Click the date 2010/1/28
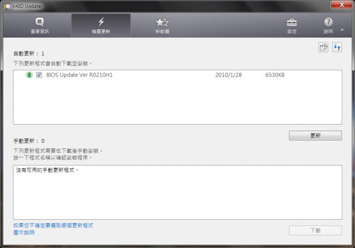This screenshot has height=248, width=355. coord(229,75)
